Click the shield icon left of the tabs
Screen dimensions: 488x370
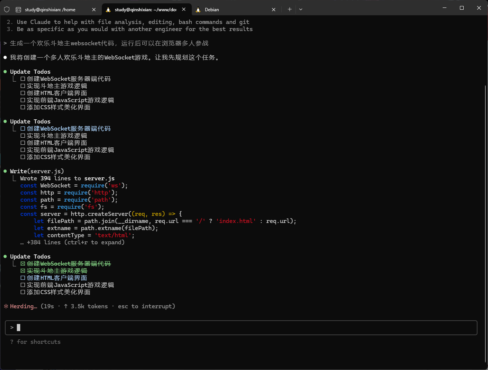(7, 9)
